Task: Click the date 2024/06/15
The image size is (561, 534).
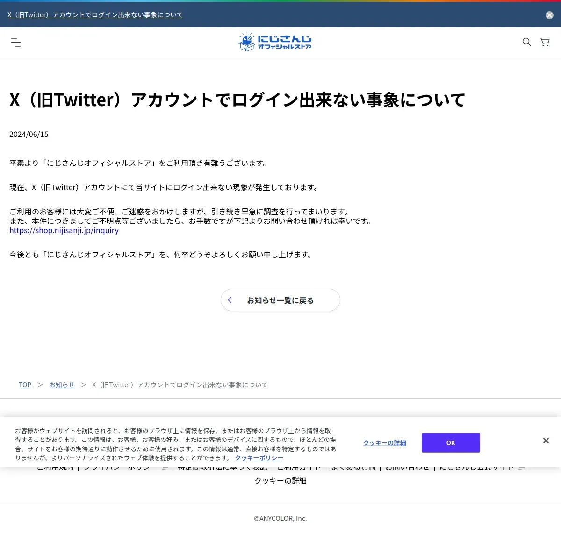Action: coord(29,135)
